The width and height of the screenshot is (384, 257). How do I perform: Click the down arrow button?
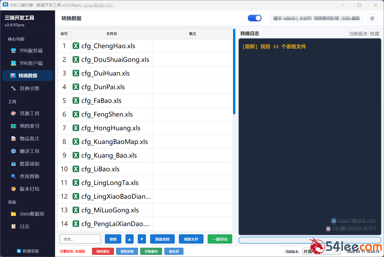click(x=142, y=239)
